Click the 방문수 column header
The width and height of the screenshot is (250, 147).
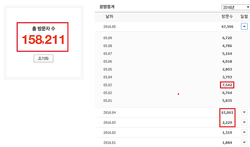(x=227, y=16)
